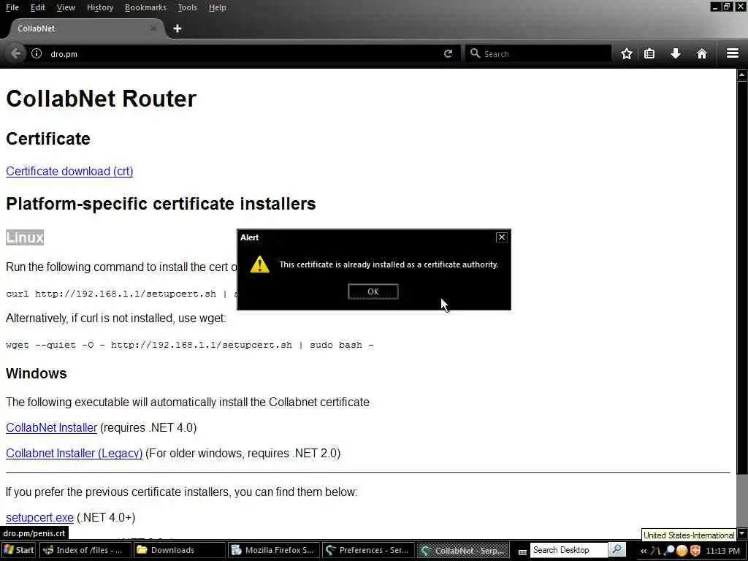Open the Tools menu
Screen dimensions: 748x561
click(x=187, y=7)
